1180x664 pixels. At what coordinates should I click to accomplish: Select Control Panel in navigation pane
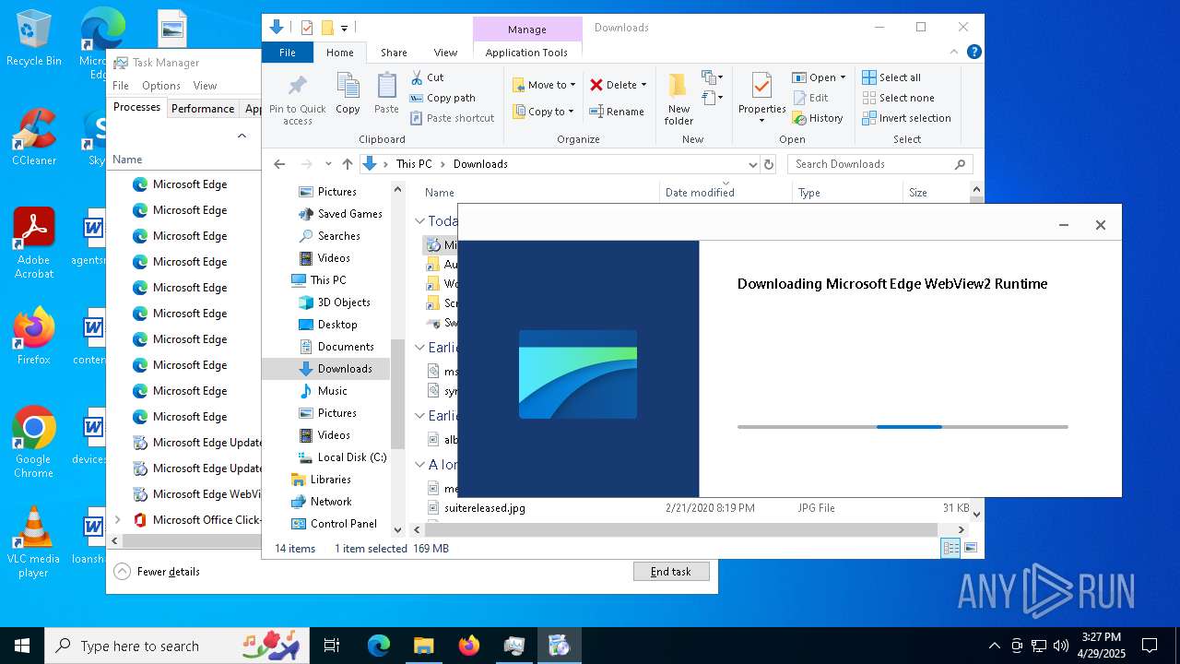(x=334, y=524)
